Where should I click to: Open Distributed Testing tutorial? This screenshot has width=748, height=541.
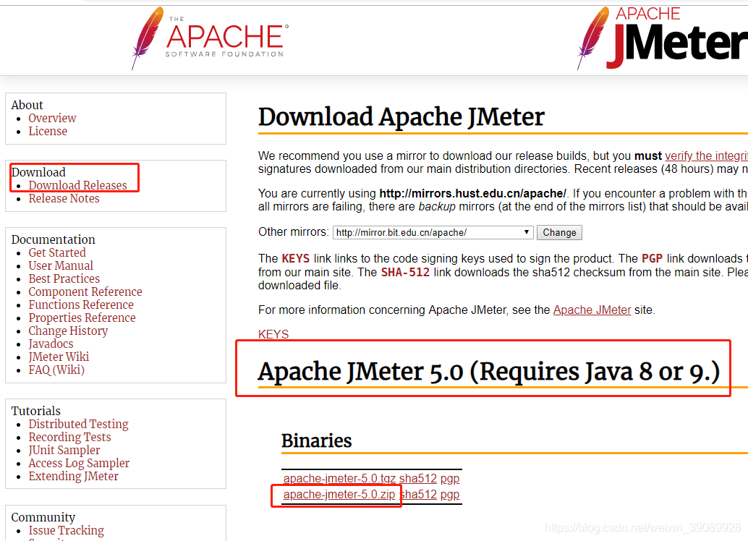coord(78,424)
